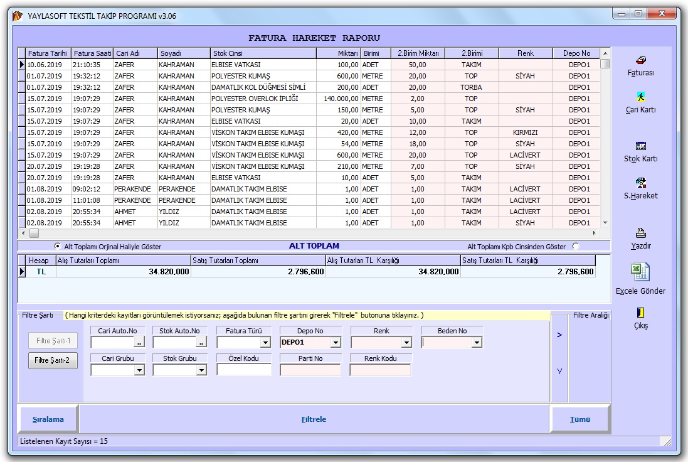Open the Renk filter dropdown
Viewport: 688px width, 462px height.
click(x=407, y=343)
